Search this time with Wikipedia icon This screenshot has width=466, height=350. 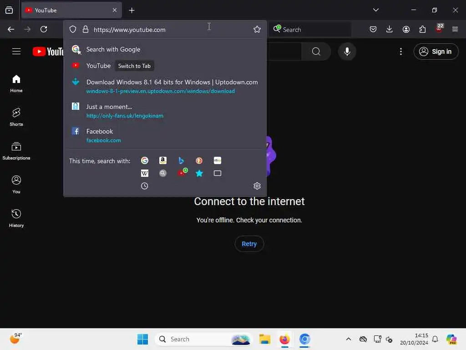click(x=145, y=173)
